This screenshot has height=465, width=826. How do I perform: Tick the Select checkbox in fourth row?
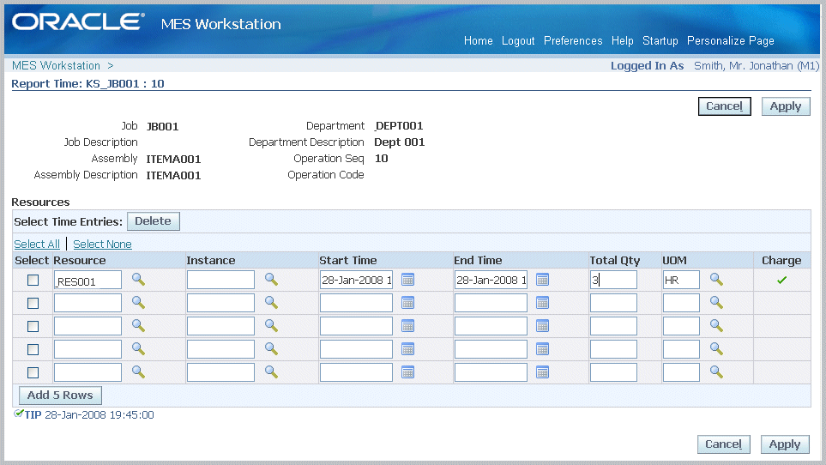coord(33,350)
